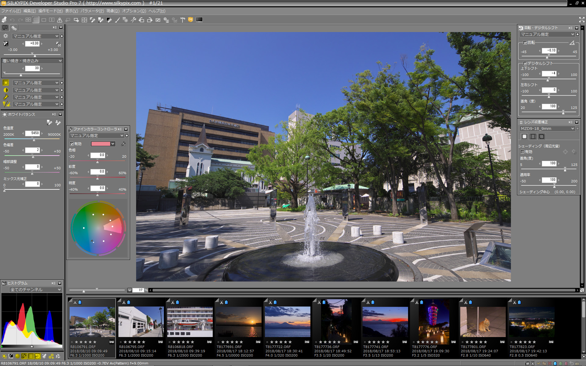
Task: Open the lens aberration correction icon
Action: click(31, 356)
